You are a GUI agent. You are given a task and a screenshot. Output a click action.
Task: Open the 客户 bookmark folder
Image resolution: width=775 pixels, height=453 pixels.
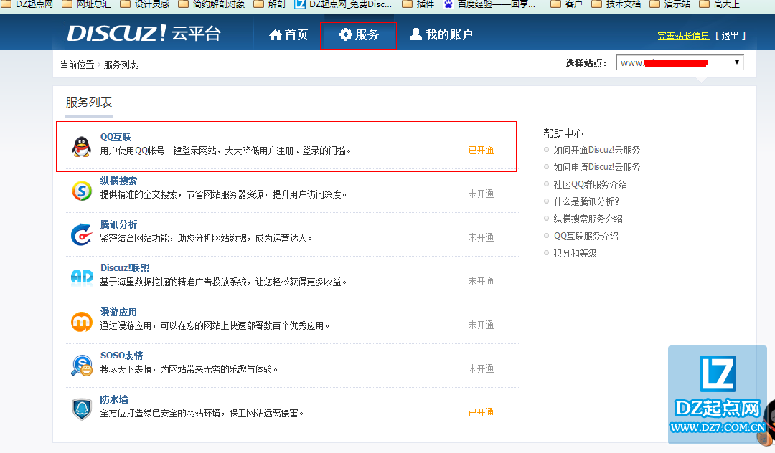click(x=566, y=4)
